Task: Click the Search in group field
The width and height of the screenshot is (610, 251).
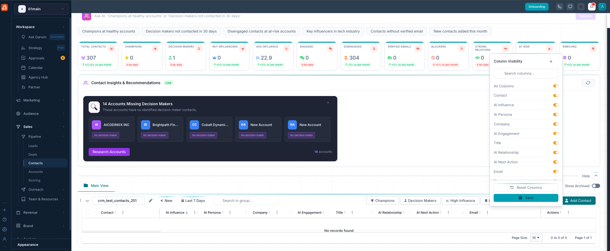Action: click(246, 201)
